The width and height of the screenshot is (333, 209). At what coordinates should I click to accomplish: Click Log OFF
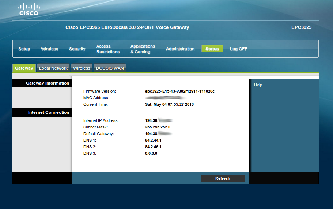(238, 49)
